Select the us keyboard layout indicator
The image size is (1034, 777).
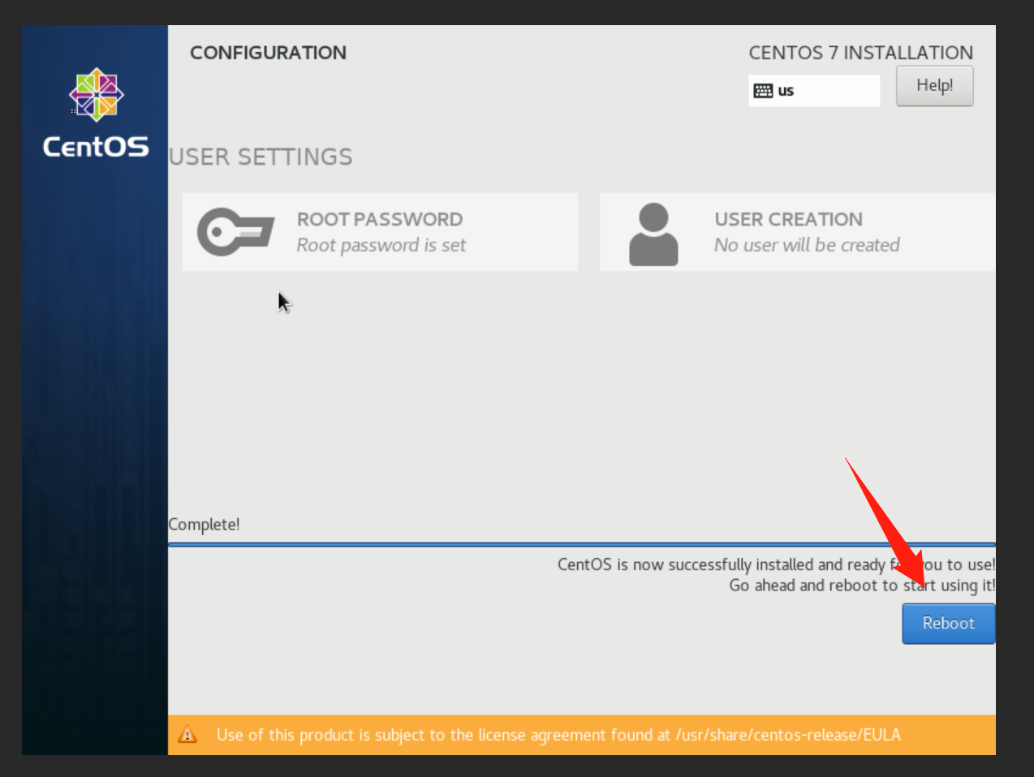814,91
